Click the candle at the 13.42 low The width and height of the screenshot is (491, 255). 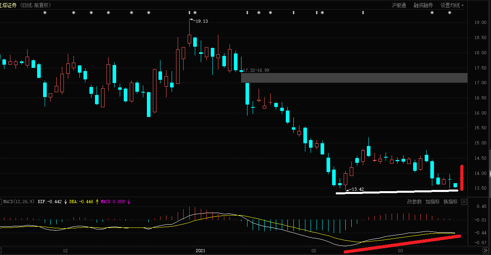click(x=346, y=179)
